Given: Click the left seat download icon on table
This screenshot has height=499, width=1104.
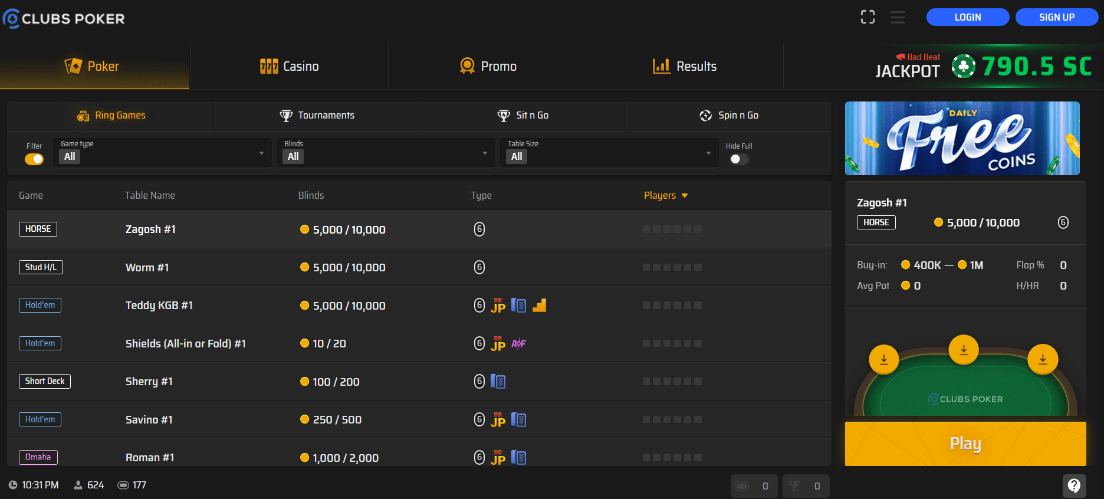Looking at the screenshot, I should pos(883,359).
